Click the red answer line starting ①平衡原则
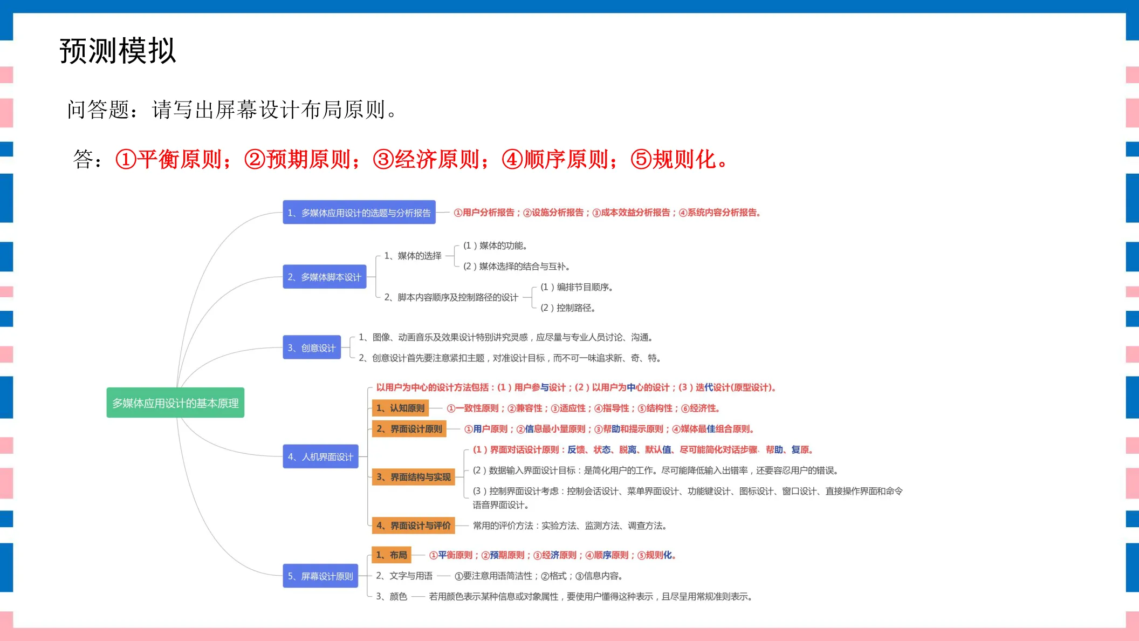The image size is (1139, 641). (x=422, y=159)
